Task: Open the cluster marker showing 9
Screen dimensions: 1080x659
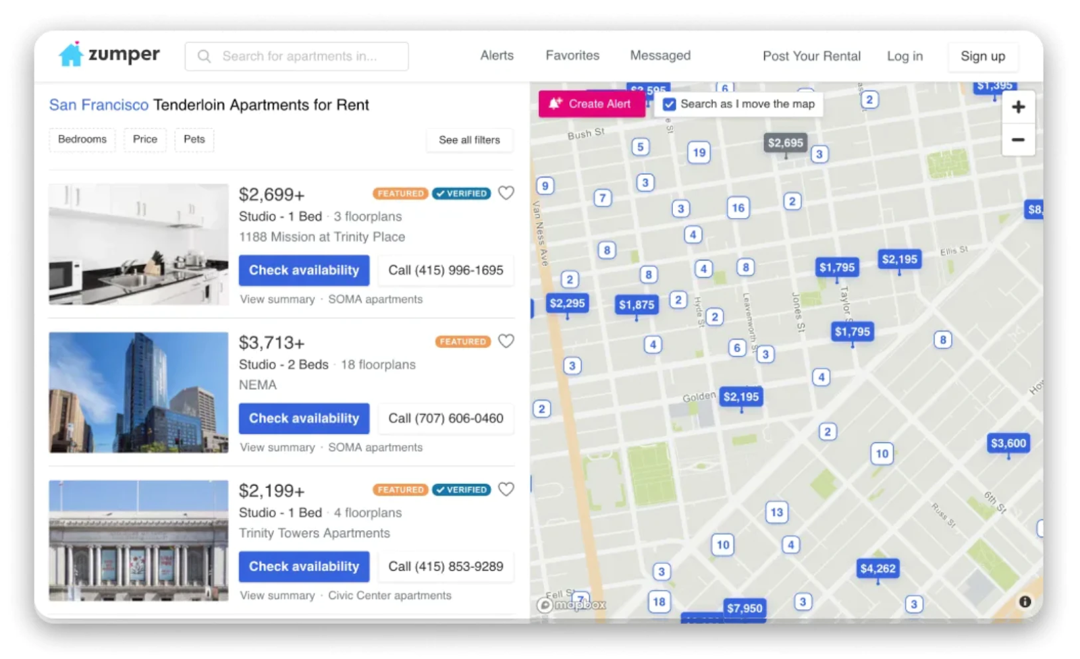Action: pos(545,185)
